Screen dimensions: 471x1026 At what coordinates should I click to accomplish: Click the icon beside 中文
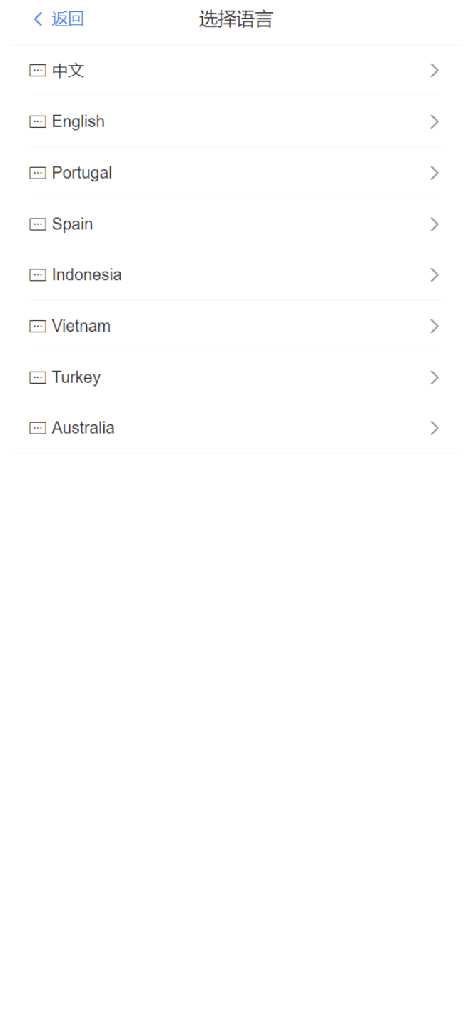38,71
